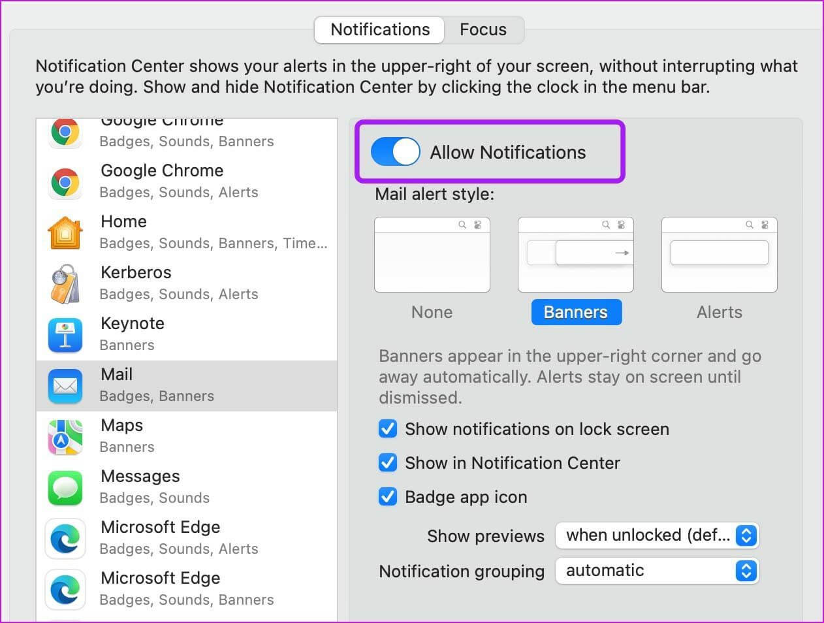Viewport: 824px width, 623px height.
Task: Click the None alert style label
Action: [x=432, y=312]
